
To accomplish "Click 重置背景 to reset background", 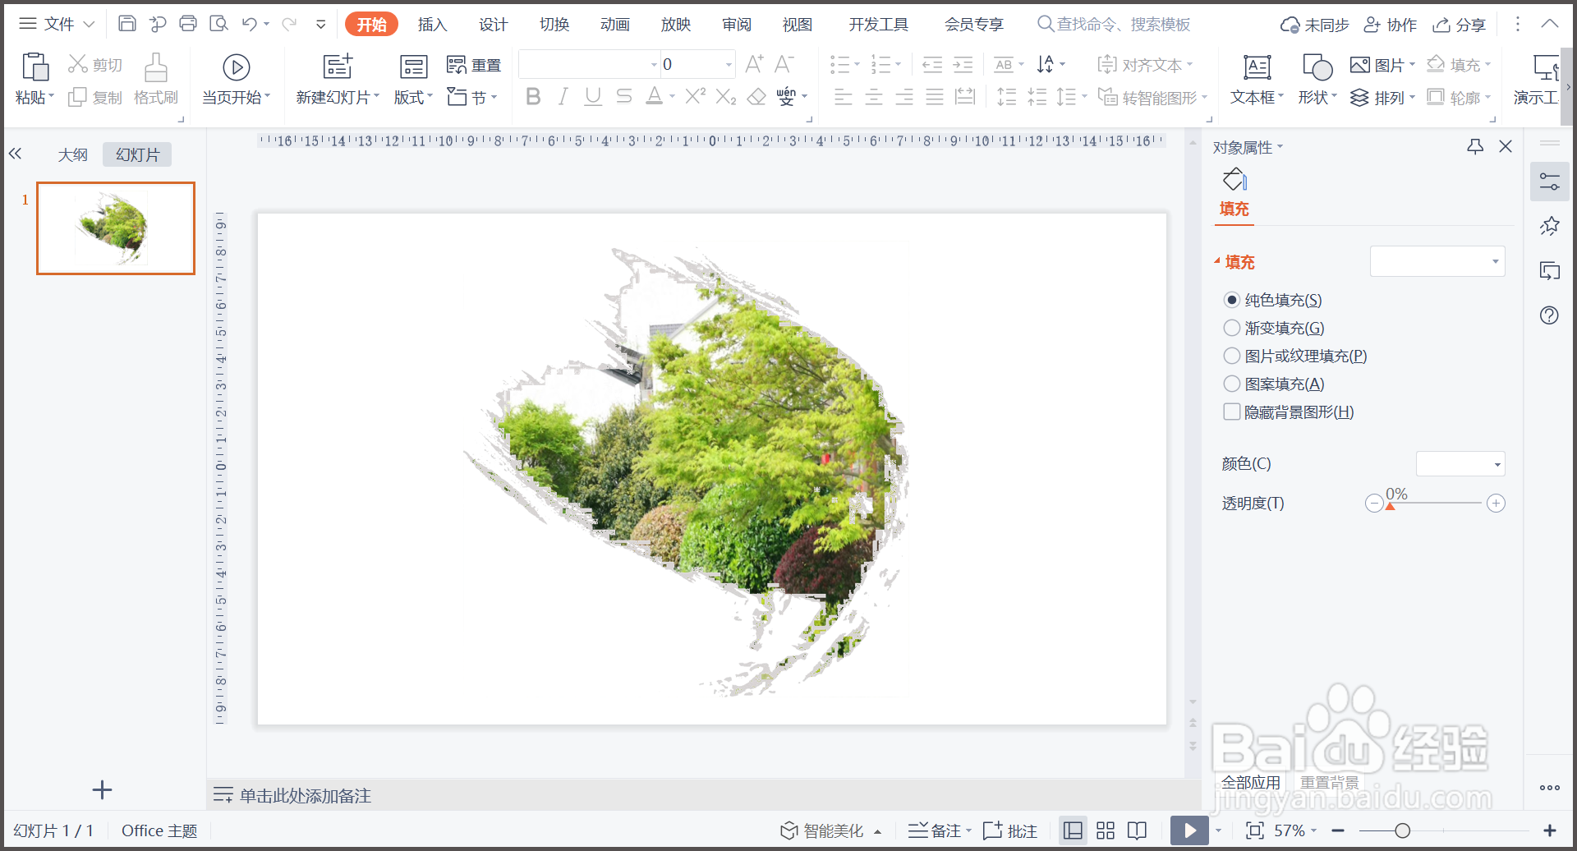I will click(1329, 781).
